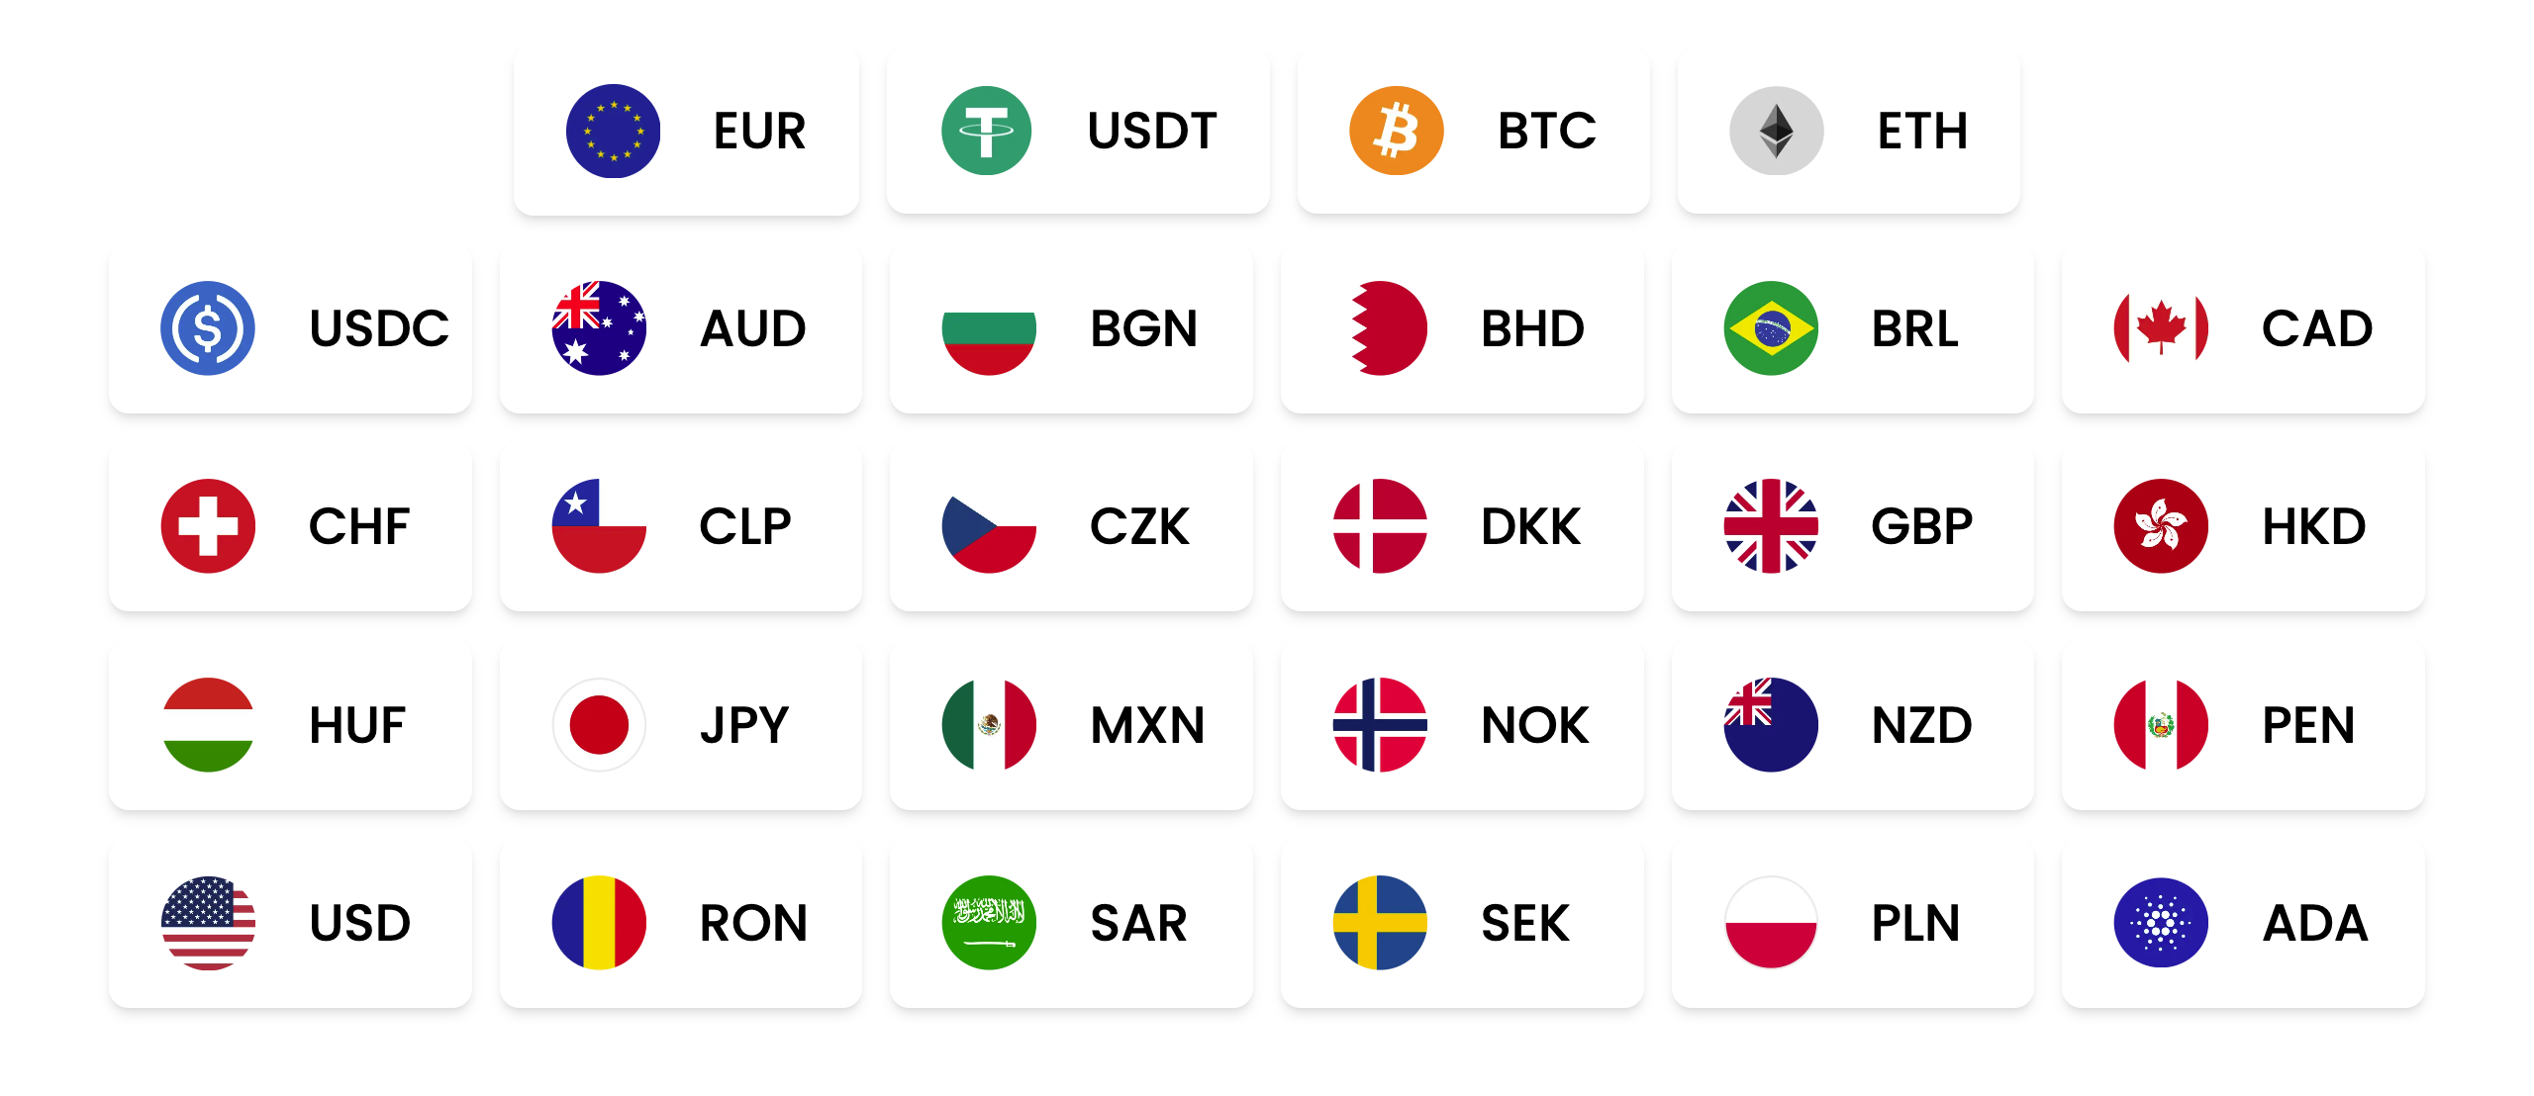2534x1096 pixels.
Task: Select the Ethereum diamond icon
Action: click(1776, 131)
